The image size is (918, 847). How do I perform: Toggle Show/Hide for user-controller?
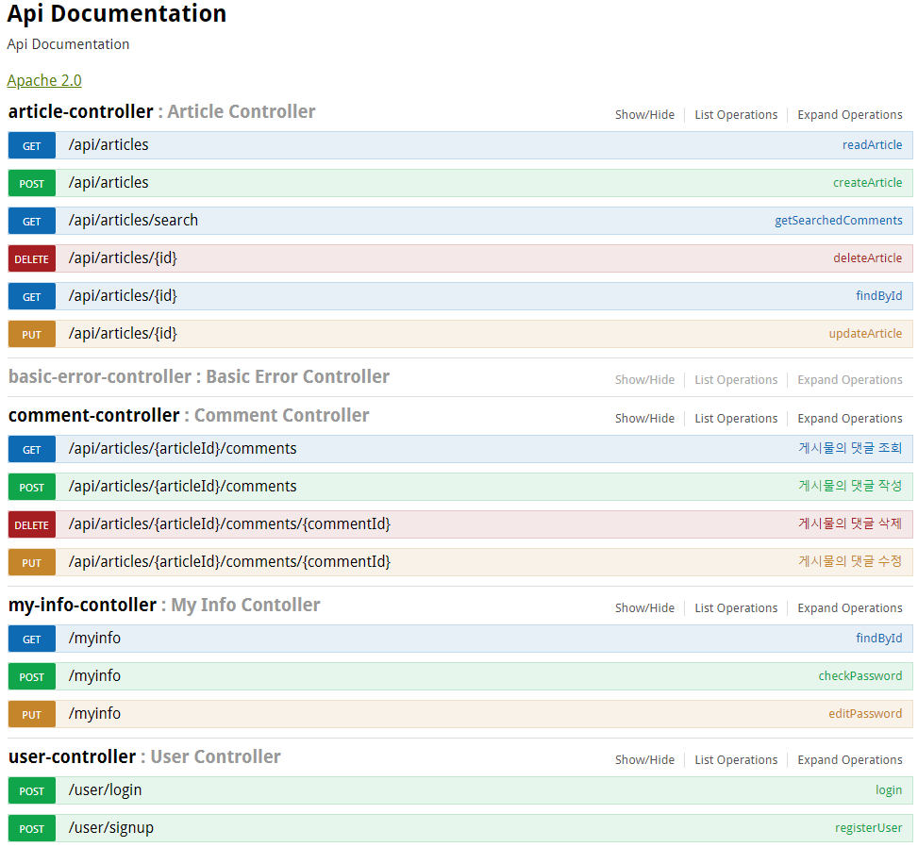coord(644,759)
